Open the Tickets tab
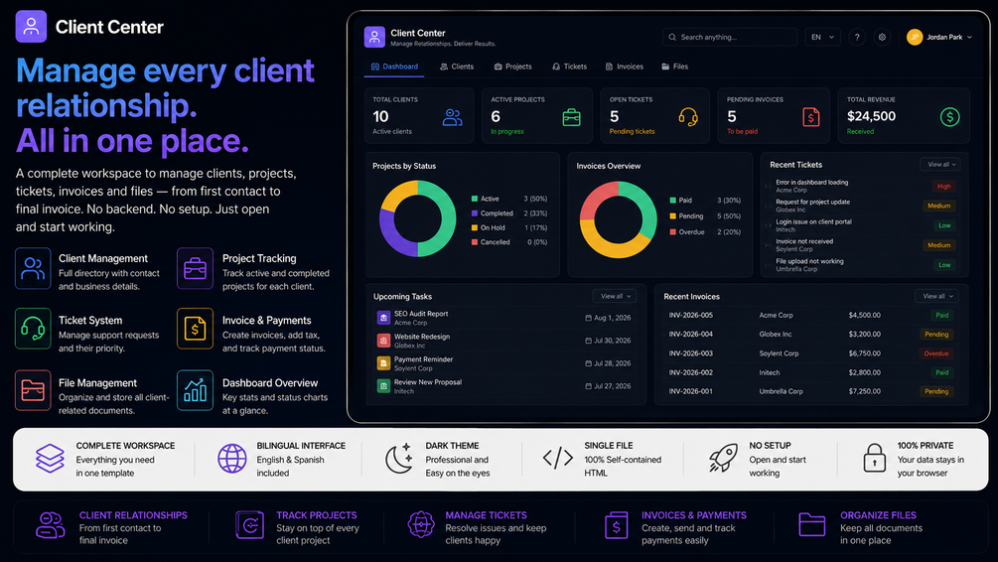The width and height of the screenshot is (998, 562). click(570, 67)
